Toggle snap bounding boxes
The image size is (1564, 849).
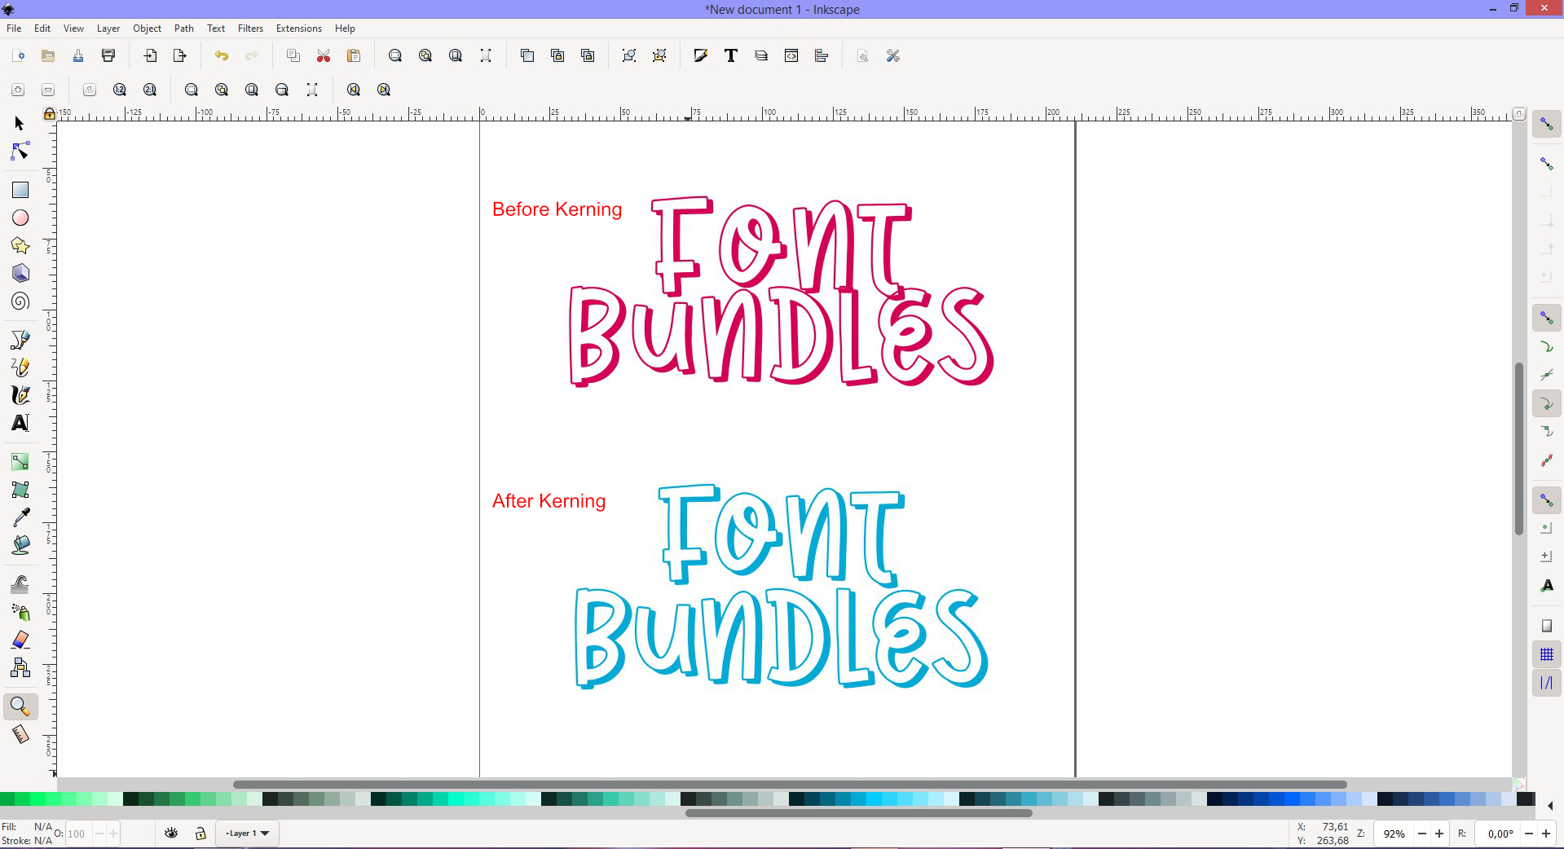(1547, 164)
